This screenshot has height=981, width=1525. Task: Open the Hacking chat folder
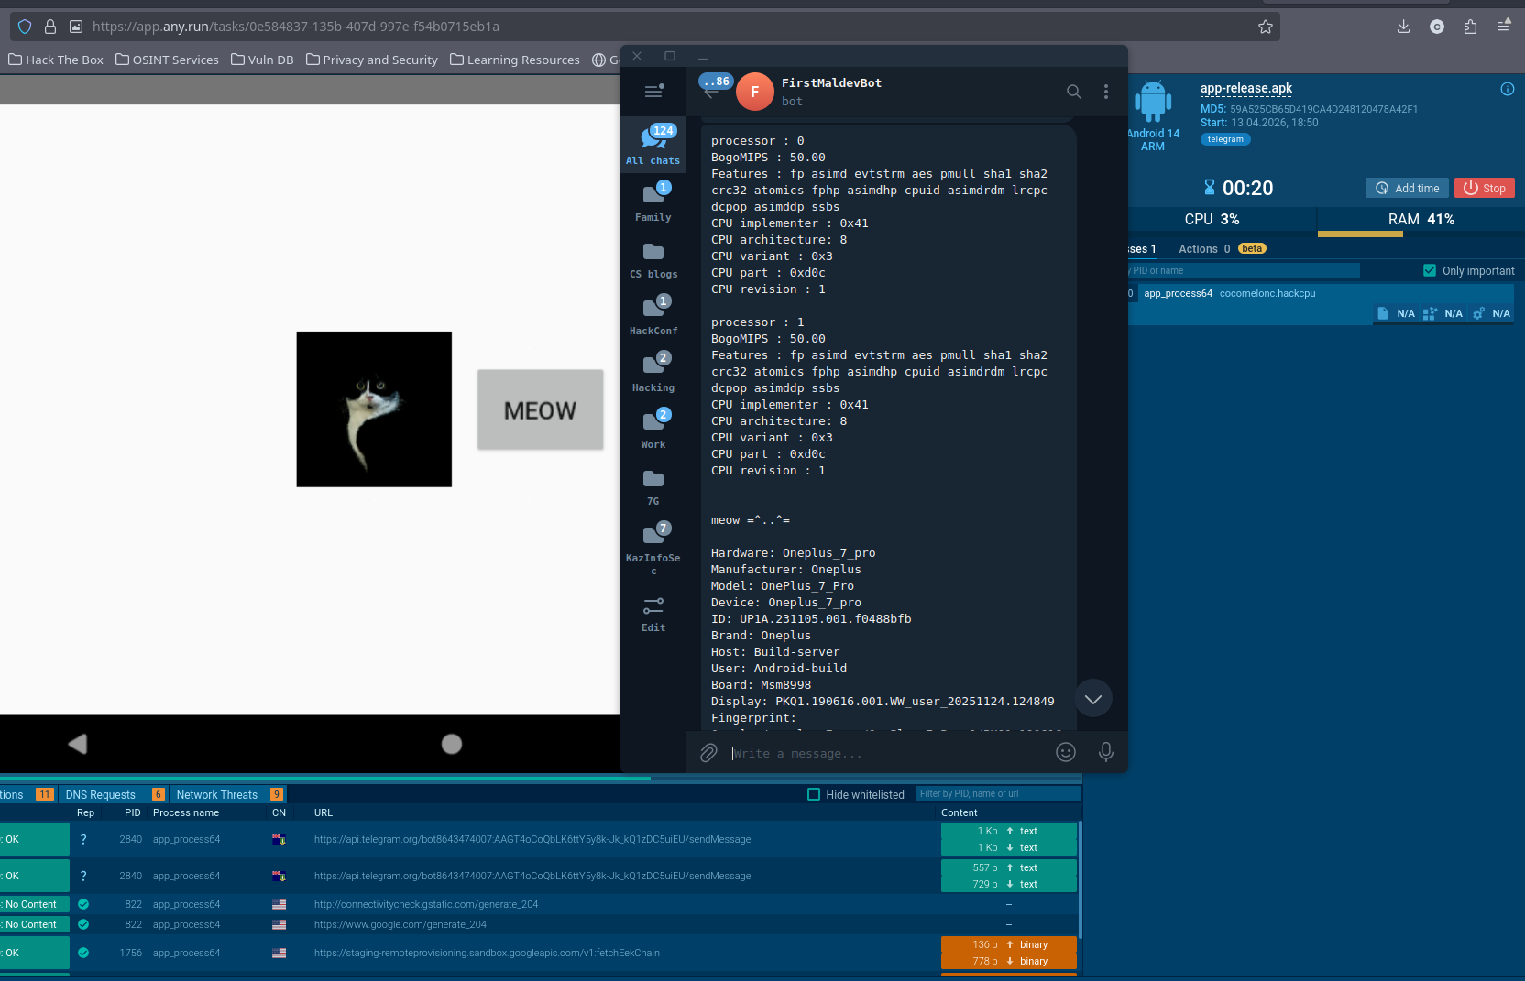click(x=653, y=372)
